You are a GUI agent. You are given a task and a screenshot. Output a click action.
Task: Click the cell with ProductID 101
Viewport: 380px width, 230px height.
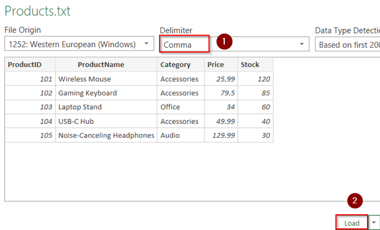pos(30,79)
